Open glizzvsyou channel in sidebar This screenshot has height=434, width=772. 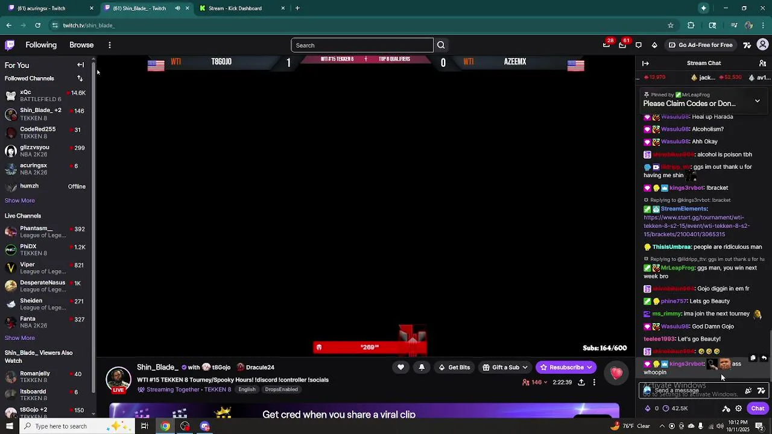tap(46, 151)
